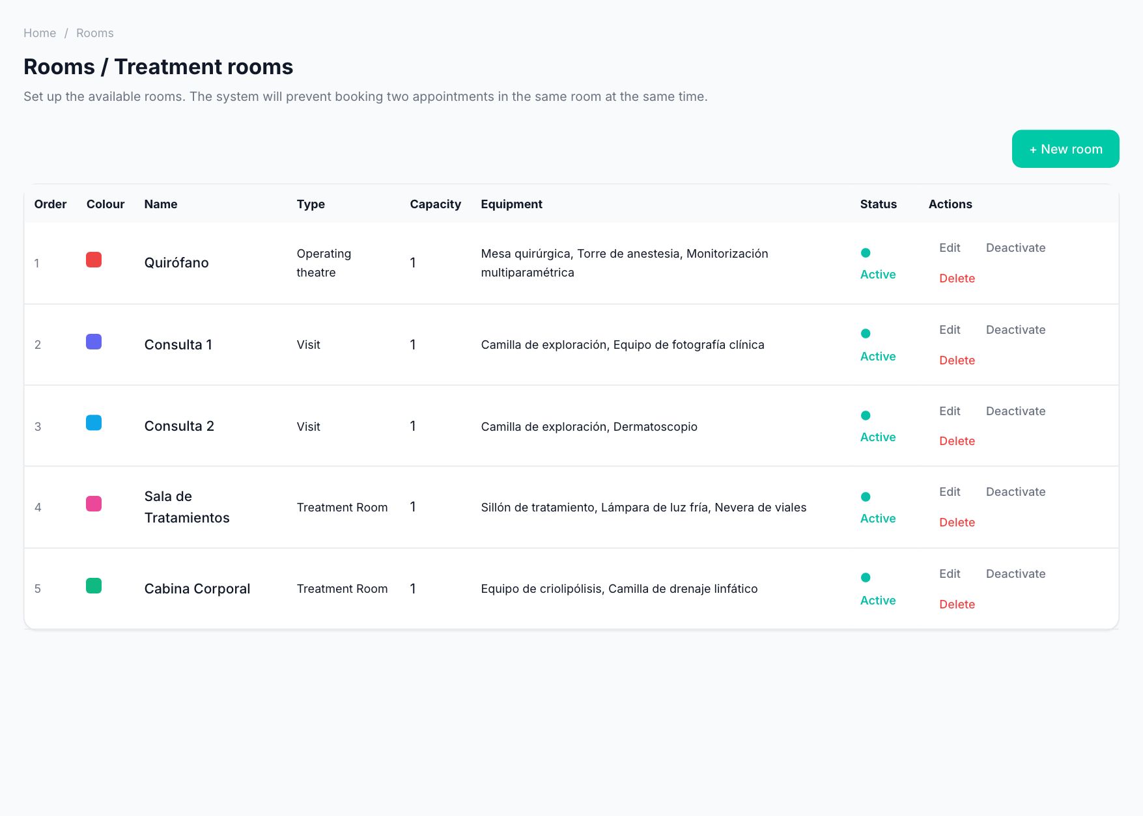
Task: Select the Consulta 2 room name
Action: coord(179,426)
